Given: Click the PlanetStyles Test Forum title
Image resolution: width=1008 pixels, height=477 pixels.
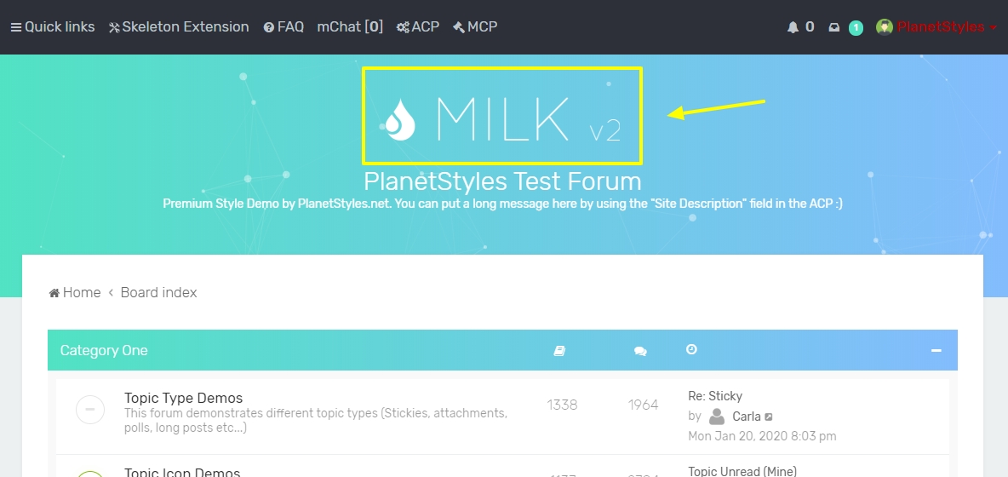Looking at the screenshot, I should (502, 181).
